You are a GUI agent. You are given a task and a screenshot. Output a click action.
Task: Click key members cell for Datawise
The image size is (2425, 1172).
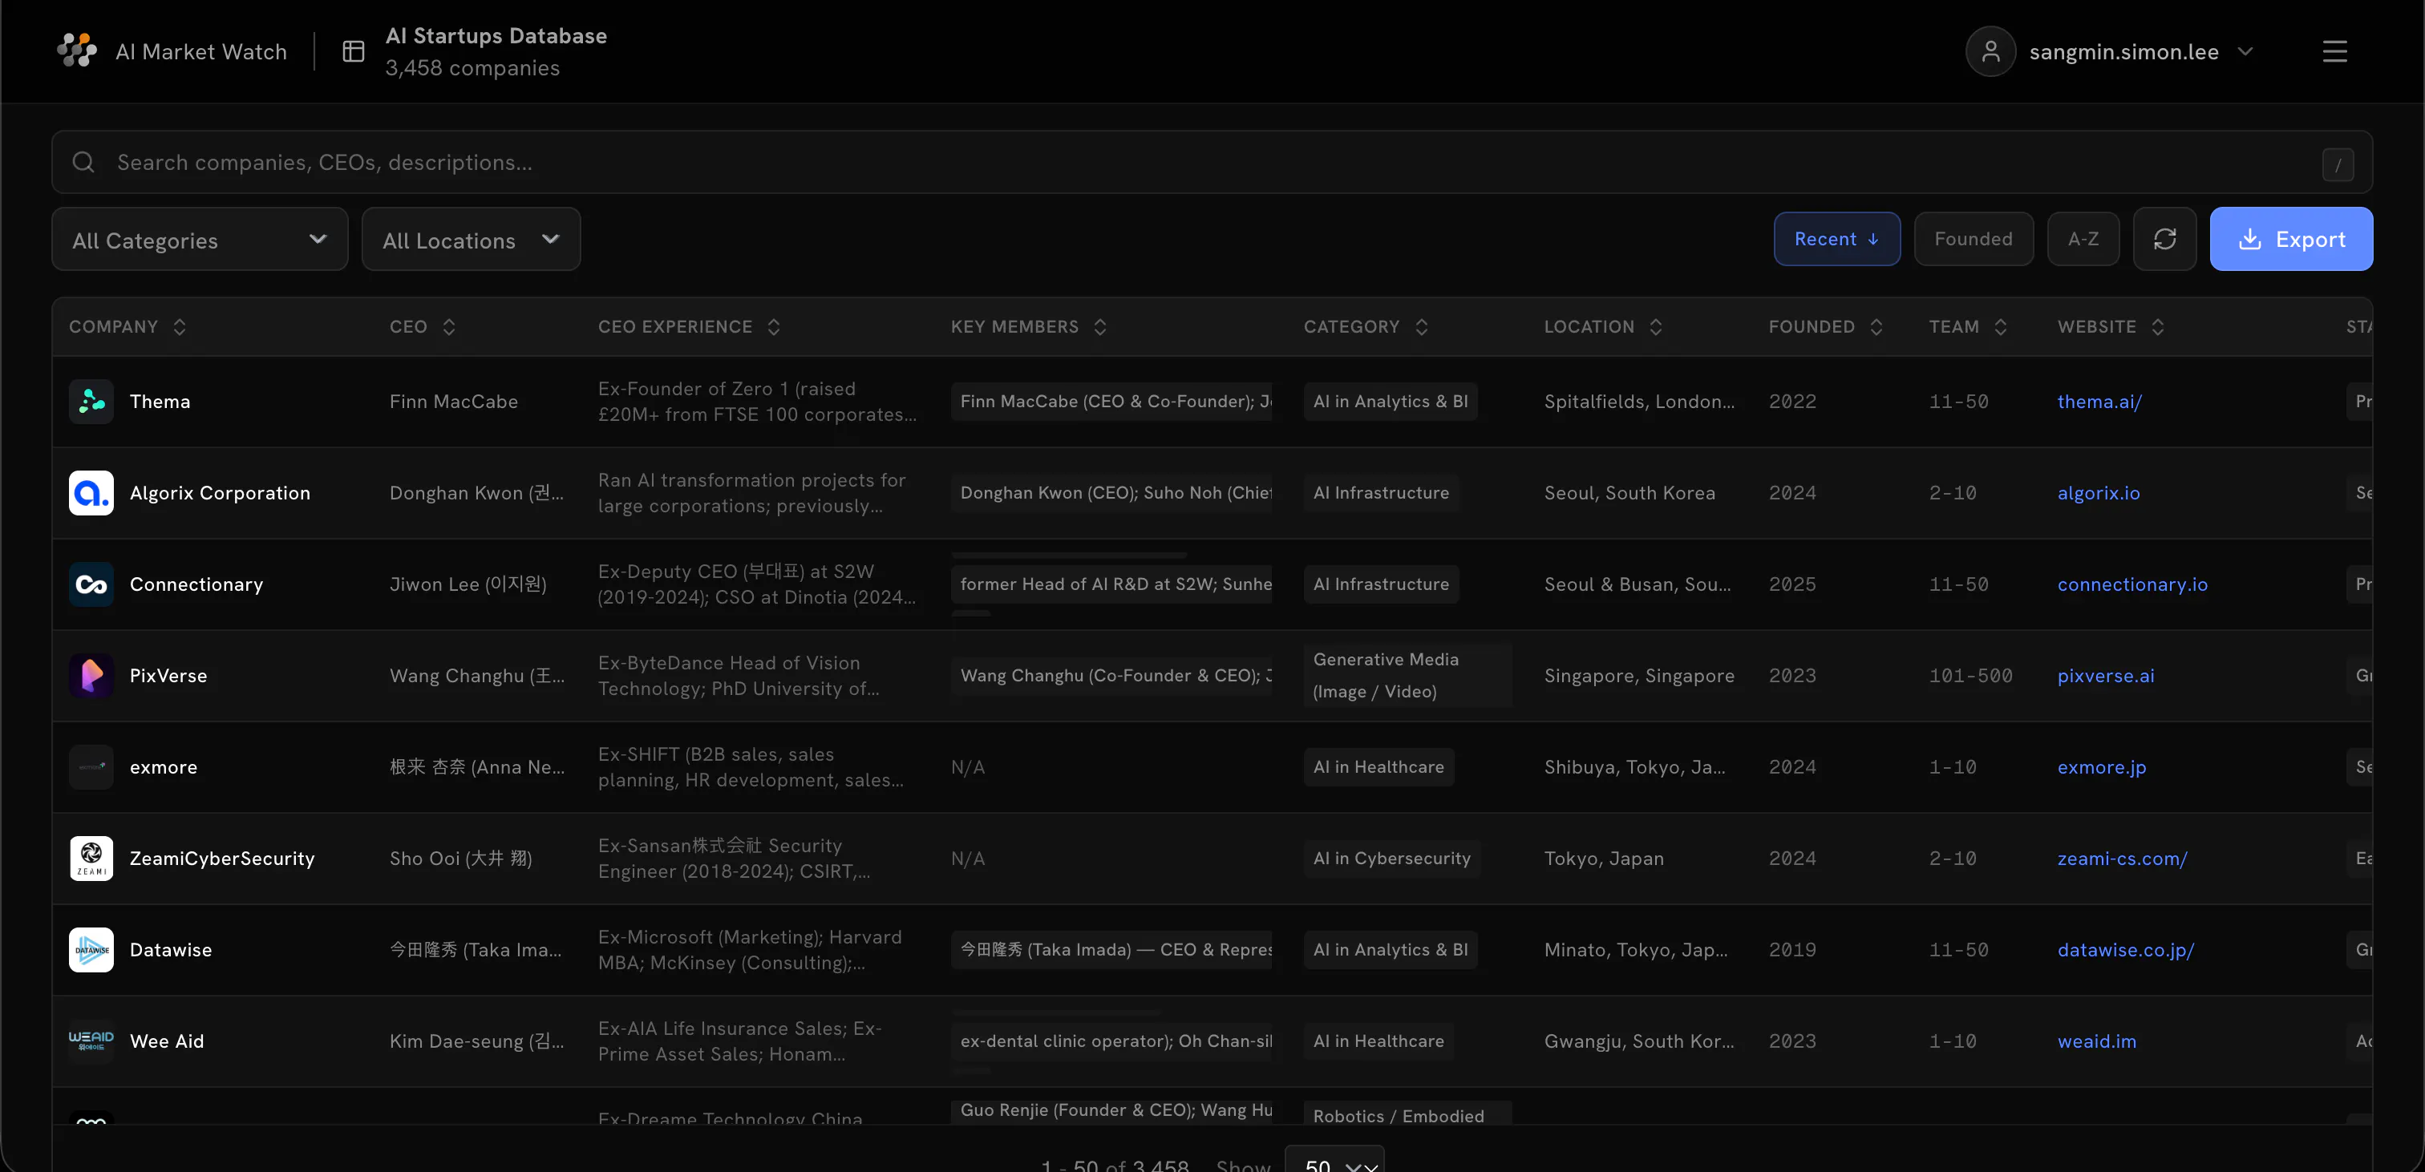point(1111,949)
